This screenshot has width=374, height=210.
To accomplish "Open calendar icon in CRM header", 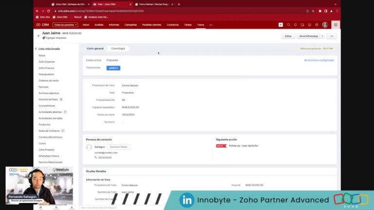I will [x=302, y=25].
